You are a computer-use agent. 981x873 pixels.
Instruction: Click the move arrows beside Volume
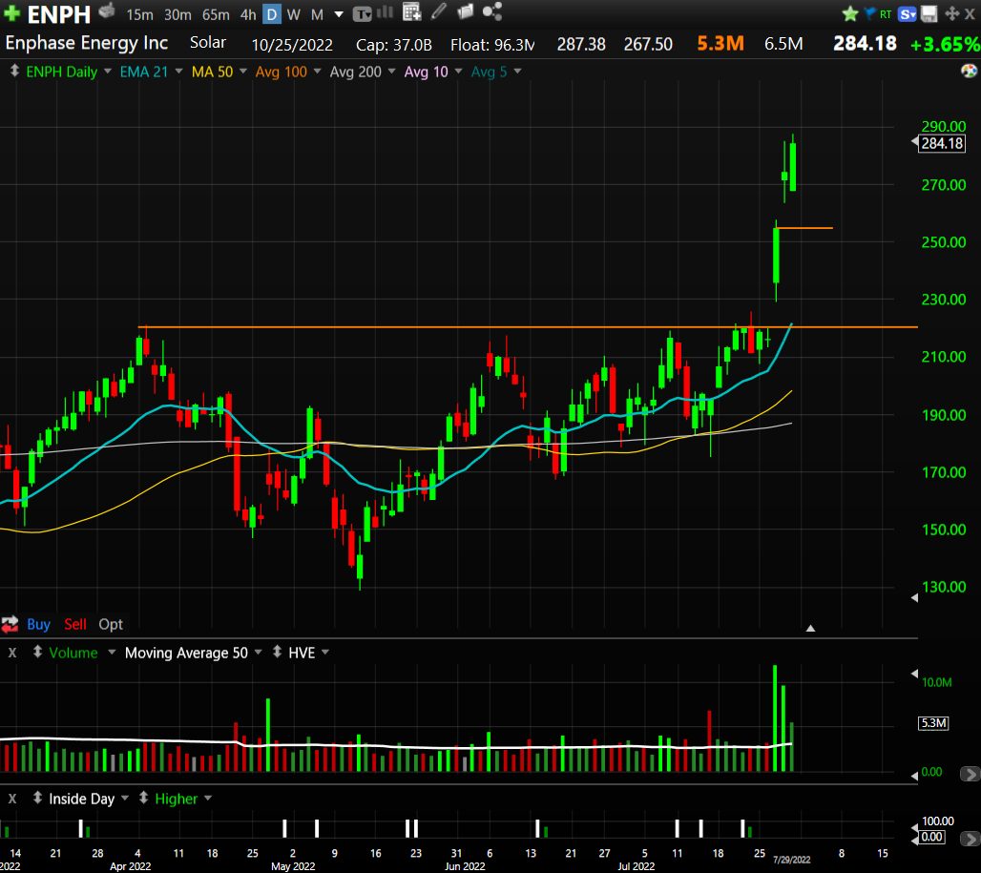click(37, 652)
